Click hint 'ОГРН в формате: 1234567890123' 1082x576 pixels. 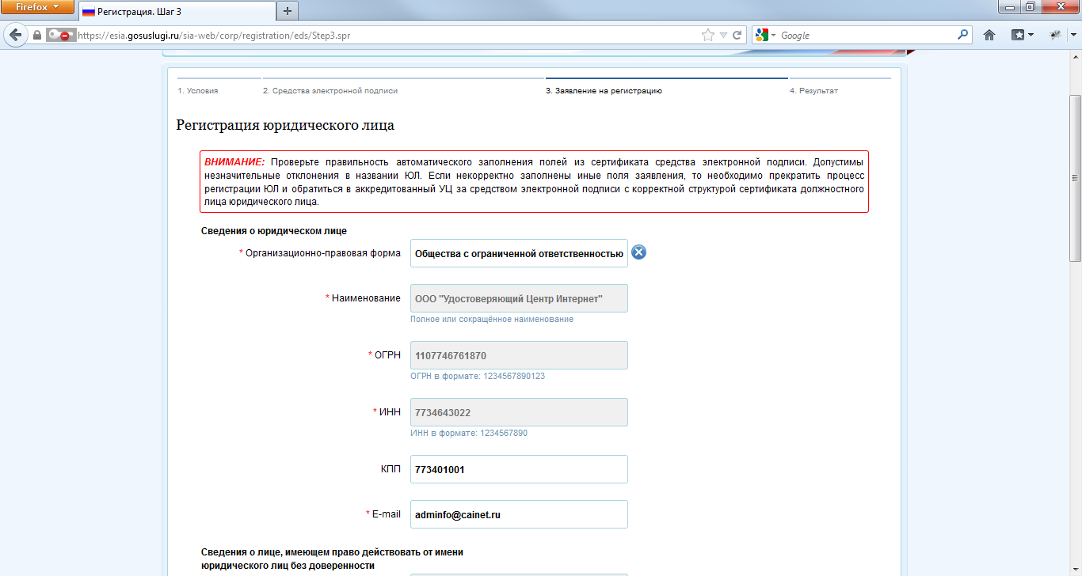coord(478,376)
